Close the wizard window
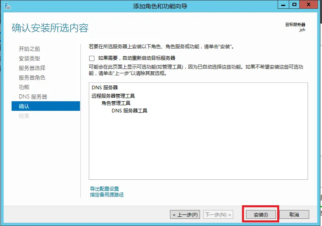322x226 pixels. (309, 5)
